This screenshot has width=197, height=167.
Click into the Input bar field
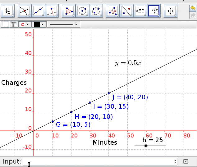coord(99,161)
